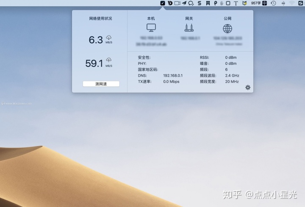
Task: Click the 测网速 speed test button
Action: [101, 84]
